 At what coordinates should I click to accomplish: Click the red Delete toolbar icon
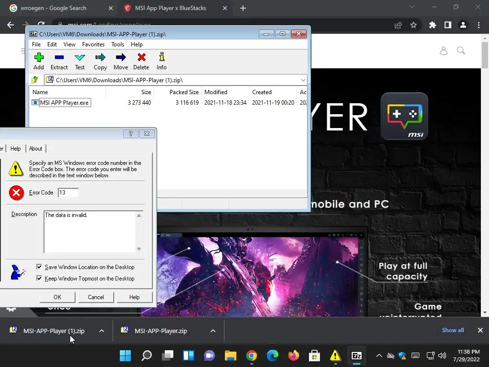click(141, 61)
